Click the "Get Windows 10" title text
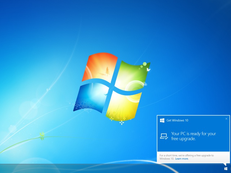Screen dimensions: 231x173 pos(177,120)
